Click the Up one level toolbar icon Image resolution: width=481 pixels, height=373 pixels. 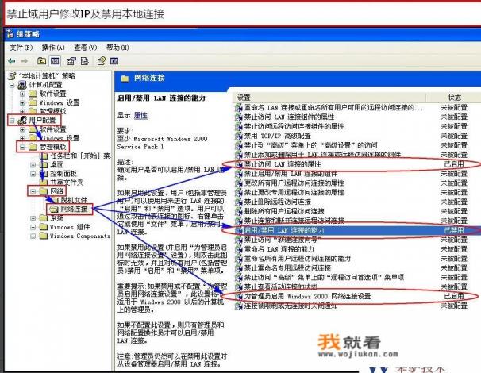pyautogui.click(x=41, y=61)
